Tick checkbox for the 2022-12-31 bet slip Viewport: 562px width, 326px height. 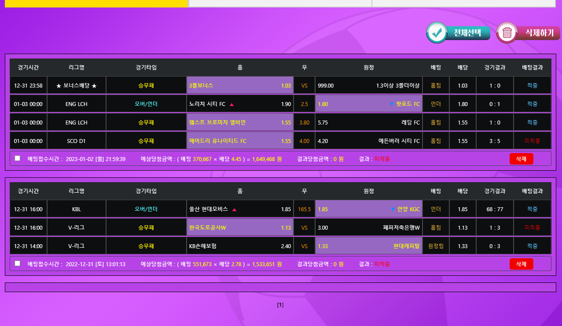[18, 264]
